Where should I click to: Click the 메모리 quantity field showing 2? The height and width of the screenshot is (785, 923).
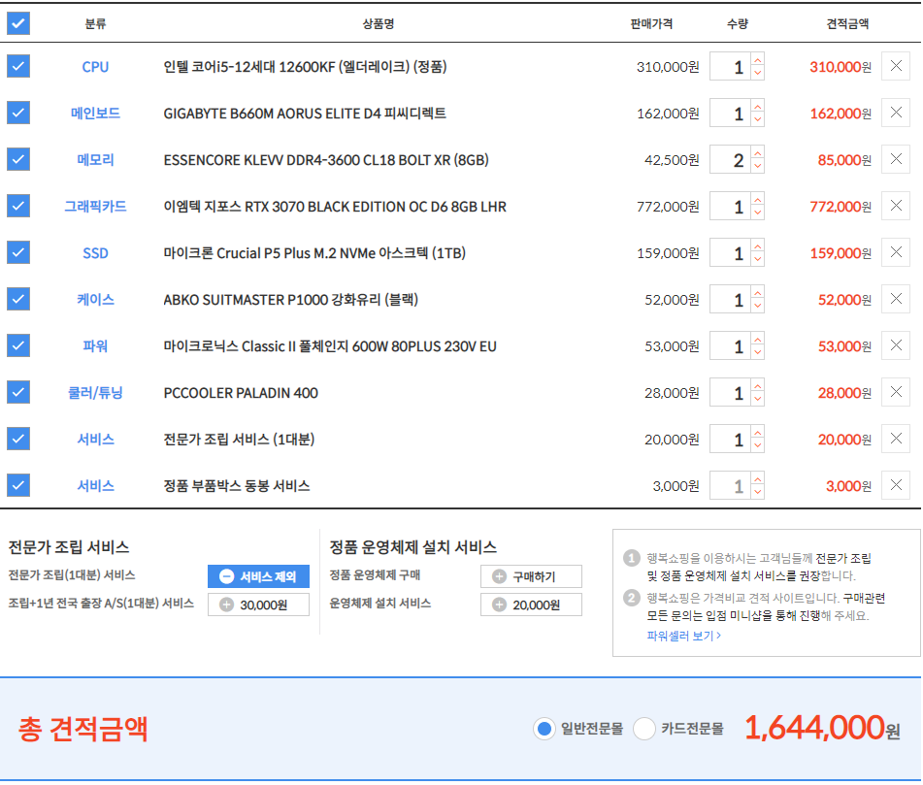[730, 159]
